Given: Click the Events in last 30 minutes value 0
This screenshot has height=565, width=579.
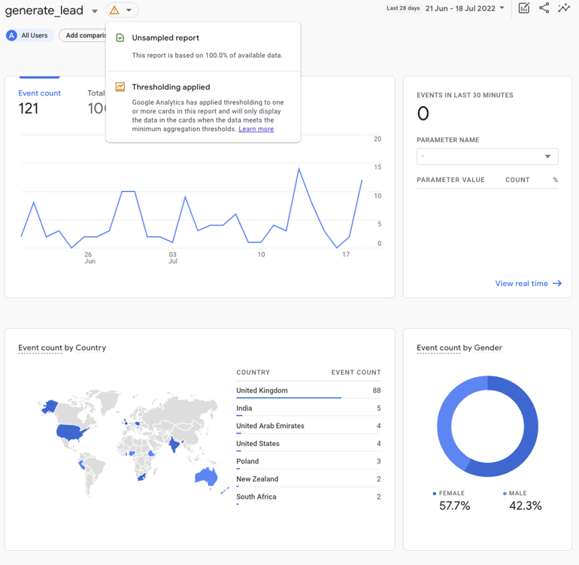Looking at the screenshot, I should (423, 114).
